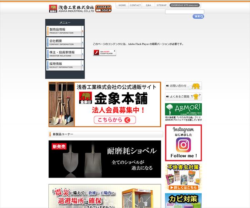
Task: Open 株主・投資家情報 Investor Relations menu
Action: (65, 54)
